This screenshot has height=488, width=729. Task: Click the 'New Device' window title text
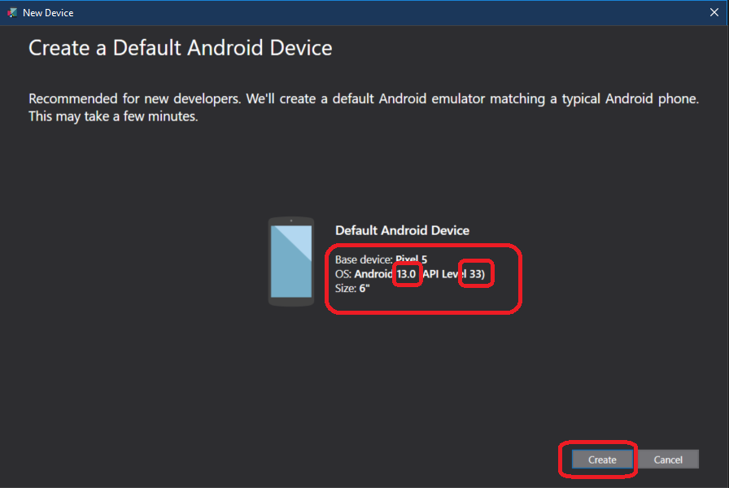48,13
